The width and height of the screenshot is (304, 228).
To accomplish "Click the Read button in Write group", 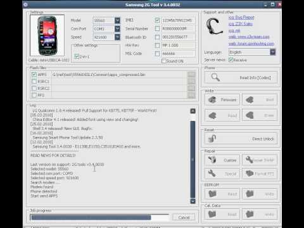I will click(222, 115).
